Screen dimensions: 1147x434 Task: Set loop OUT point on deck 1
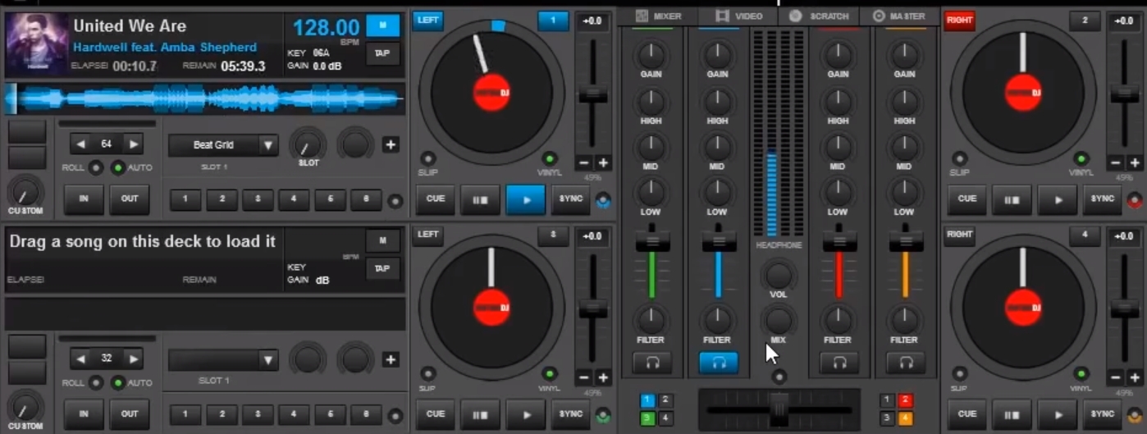point(130,199)
